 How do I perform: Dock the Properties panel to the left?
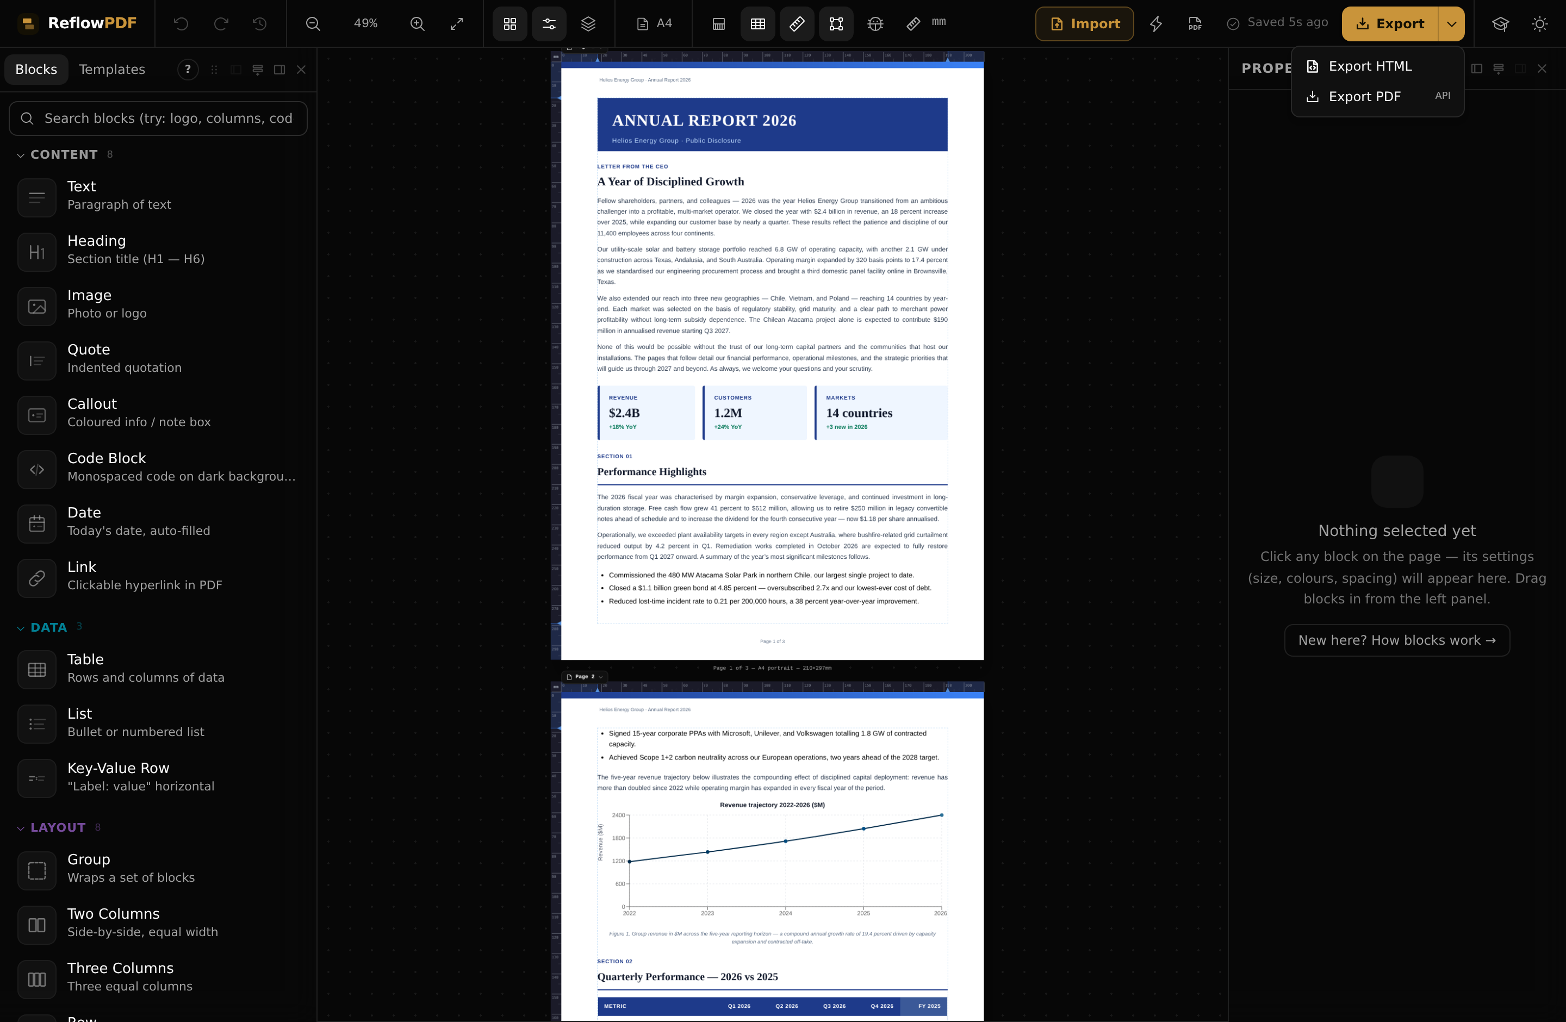[1476, 68]
